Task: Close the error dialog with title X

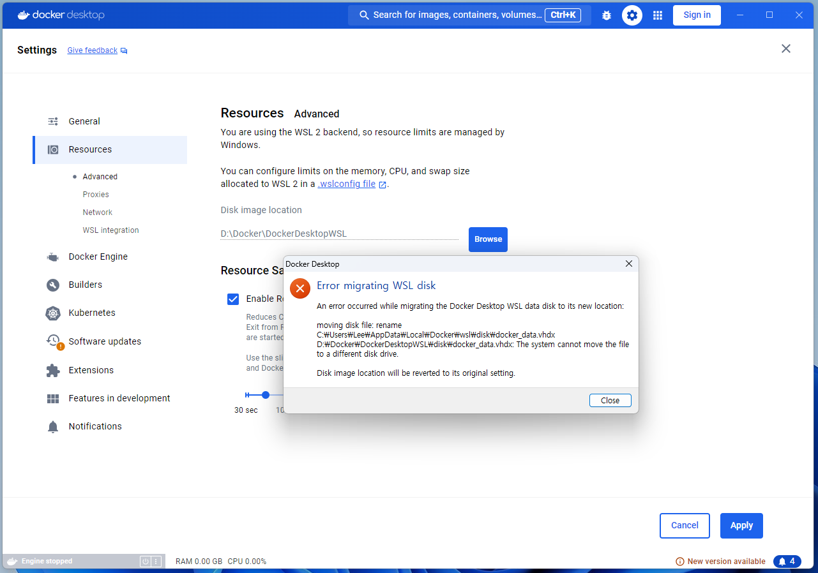Action: 629,264
